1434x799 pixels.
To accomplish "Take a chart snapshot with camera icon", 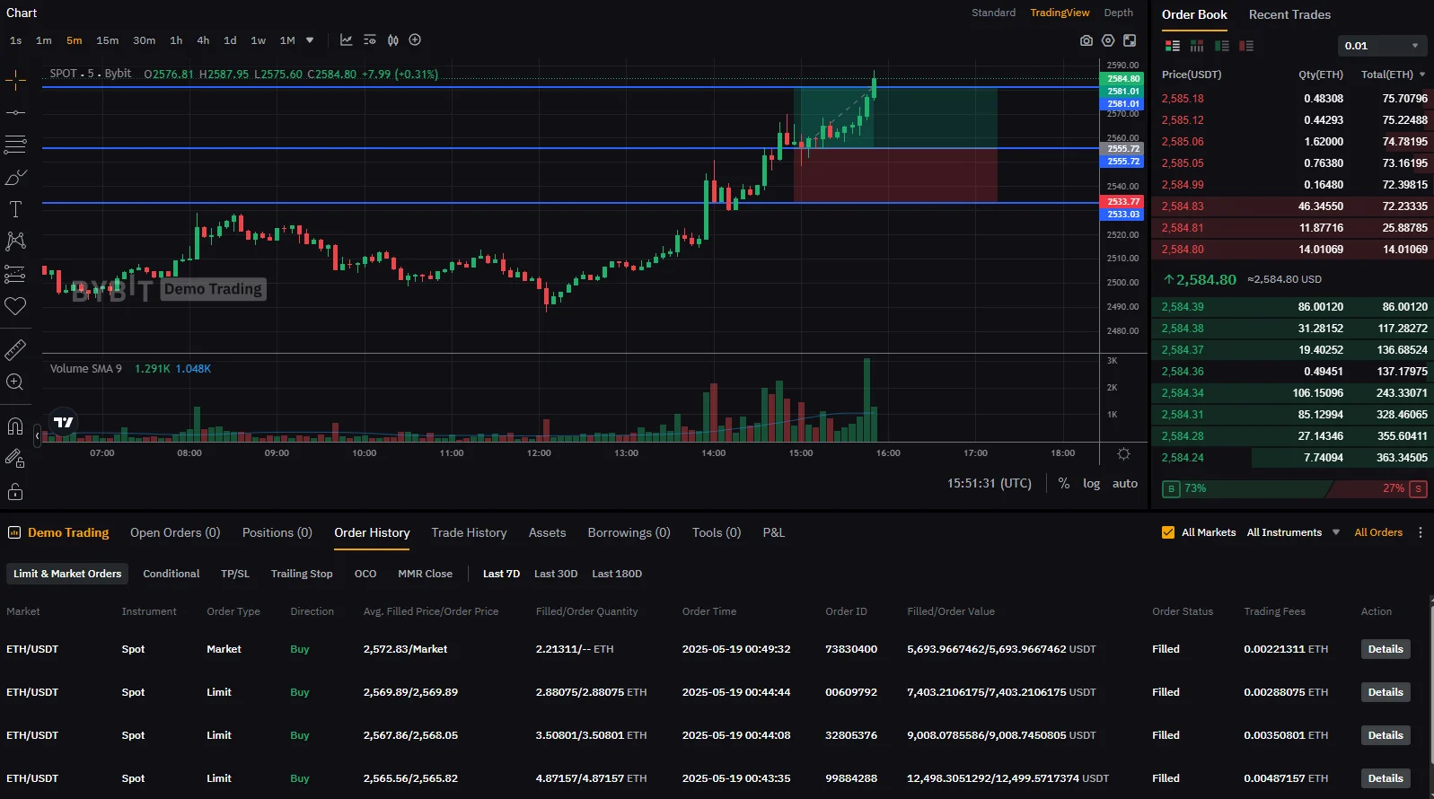I will coord(1086,40).
